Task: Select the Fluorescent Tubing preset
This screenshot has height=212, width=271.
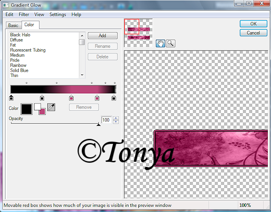Action: (x=28, y=50)
